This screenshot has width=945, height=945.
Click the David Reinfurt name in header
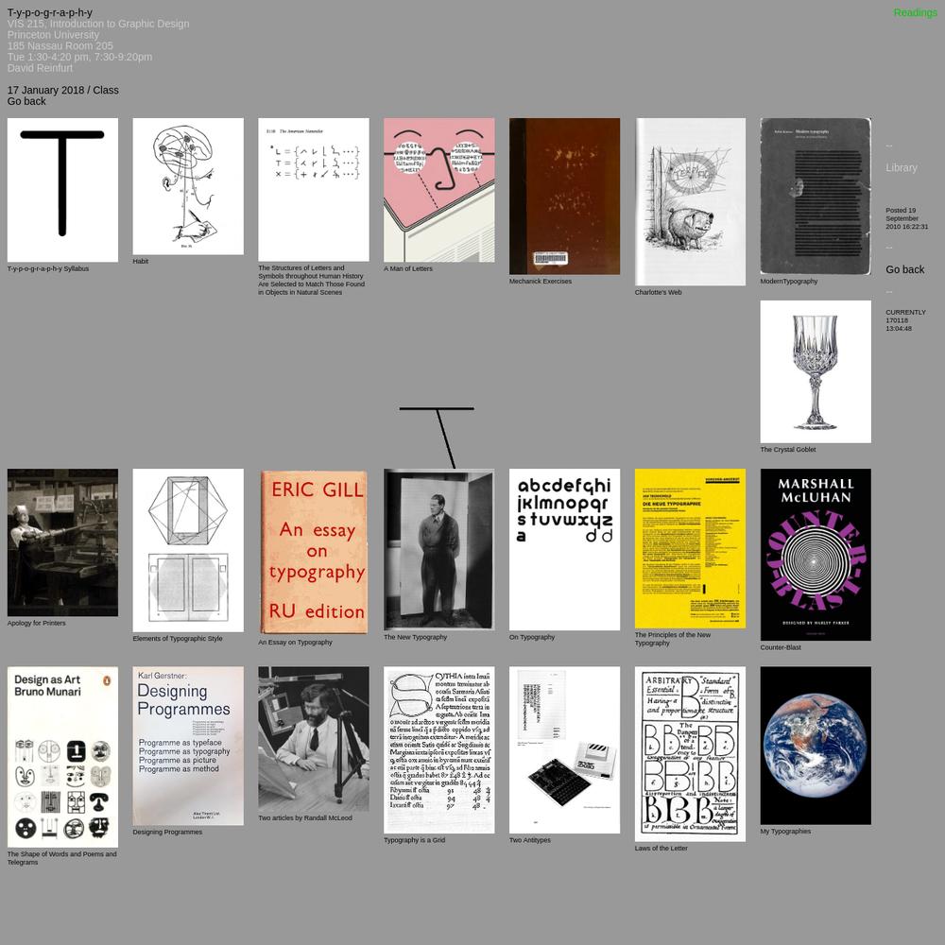(x=40, y=68)
